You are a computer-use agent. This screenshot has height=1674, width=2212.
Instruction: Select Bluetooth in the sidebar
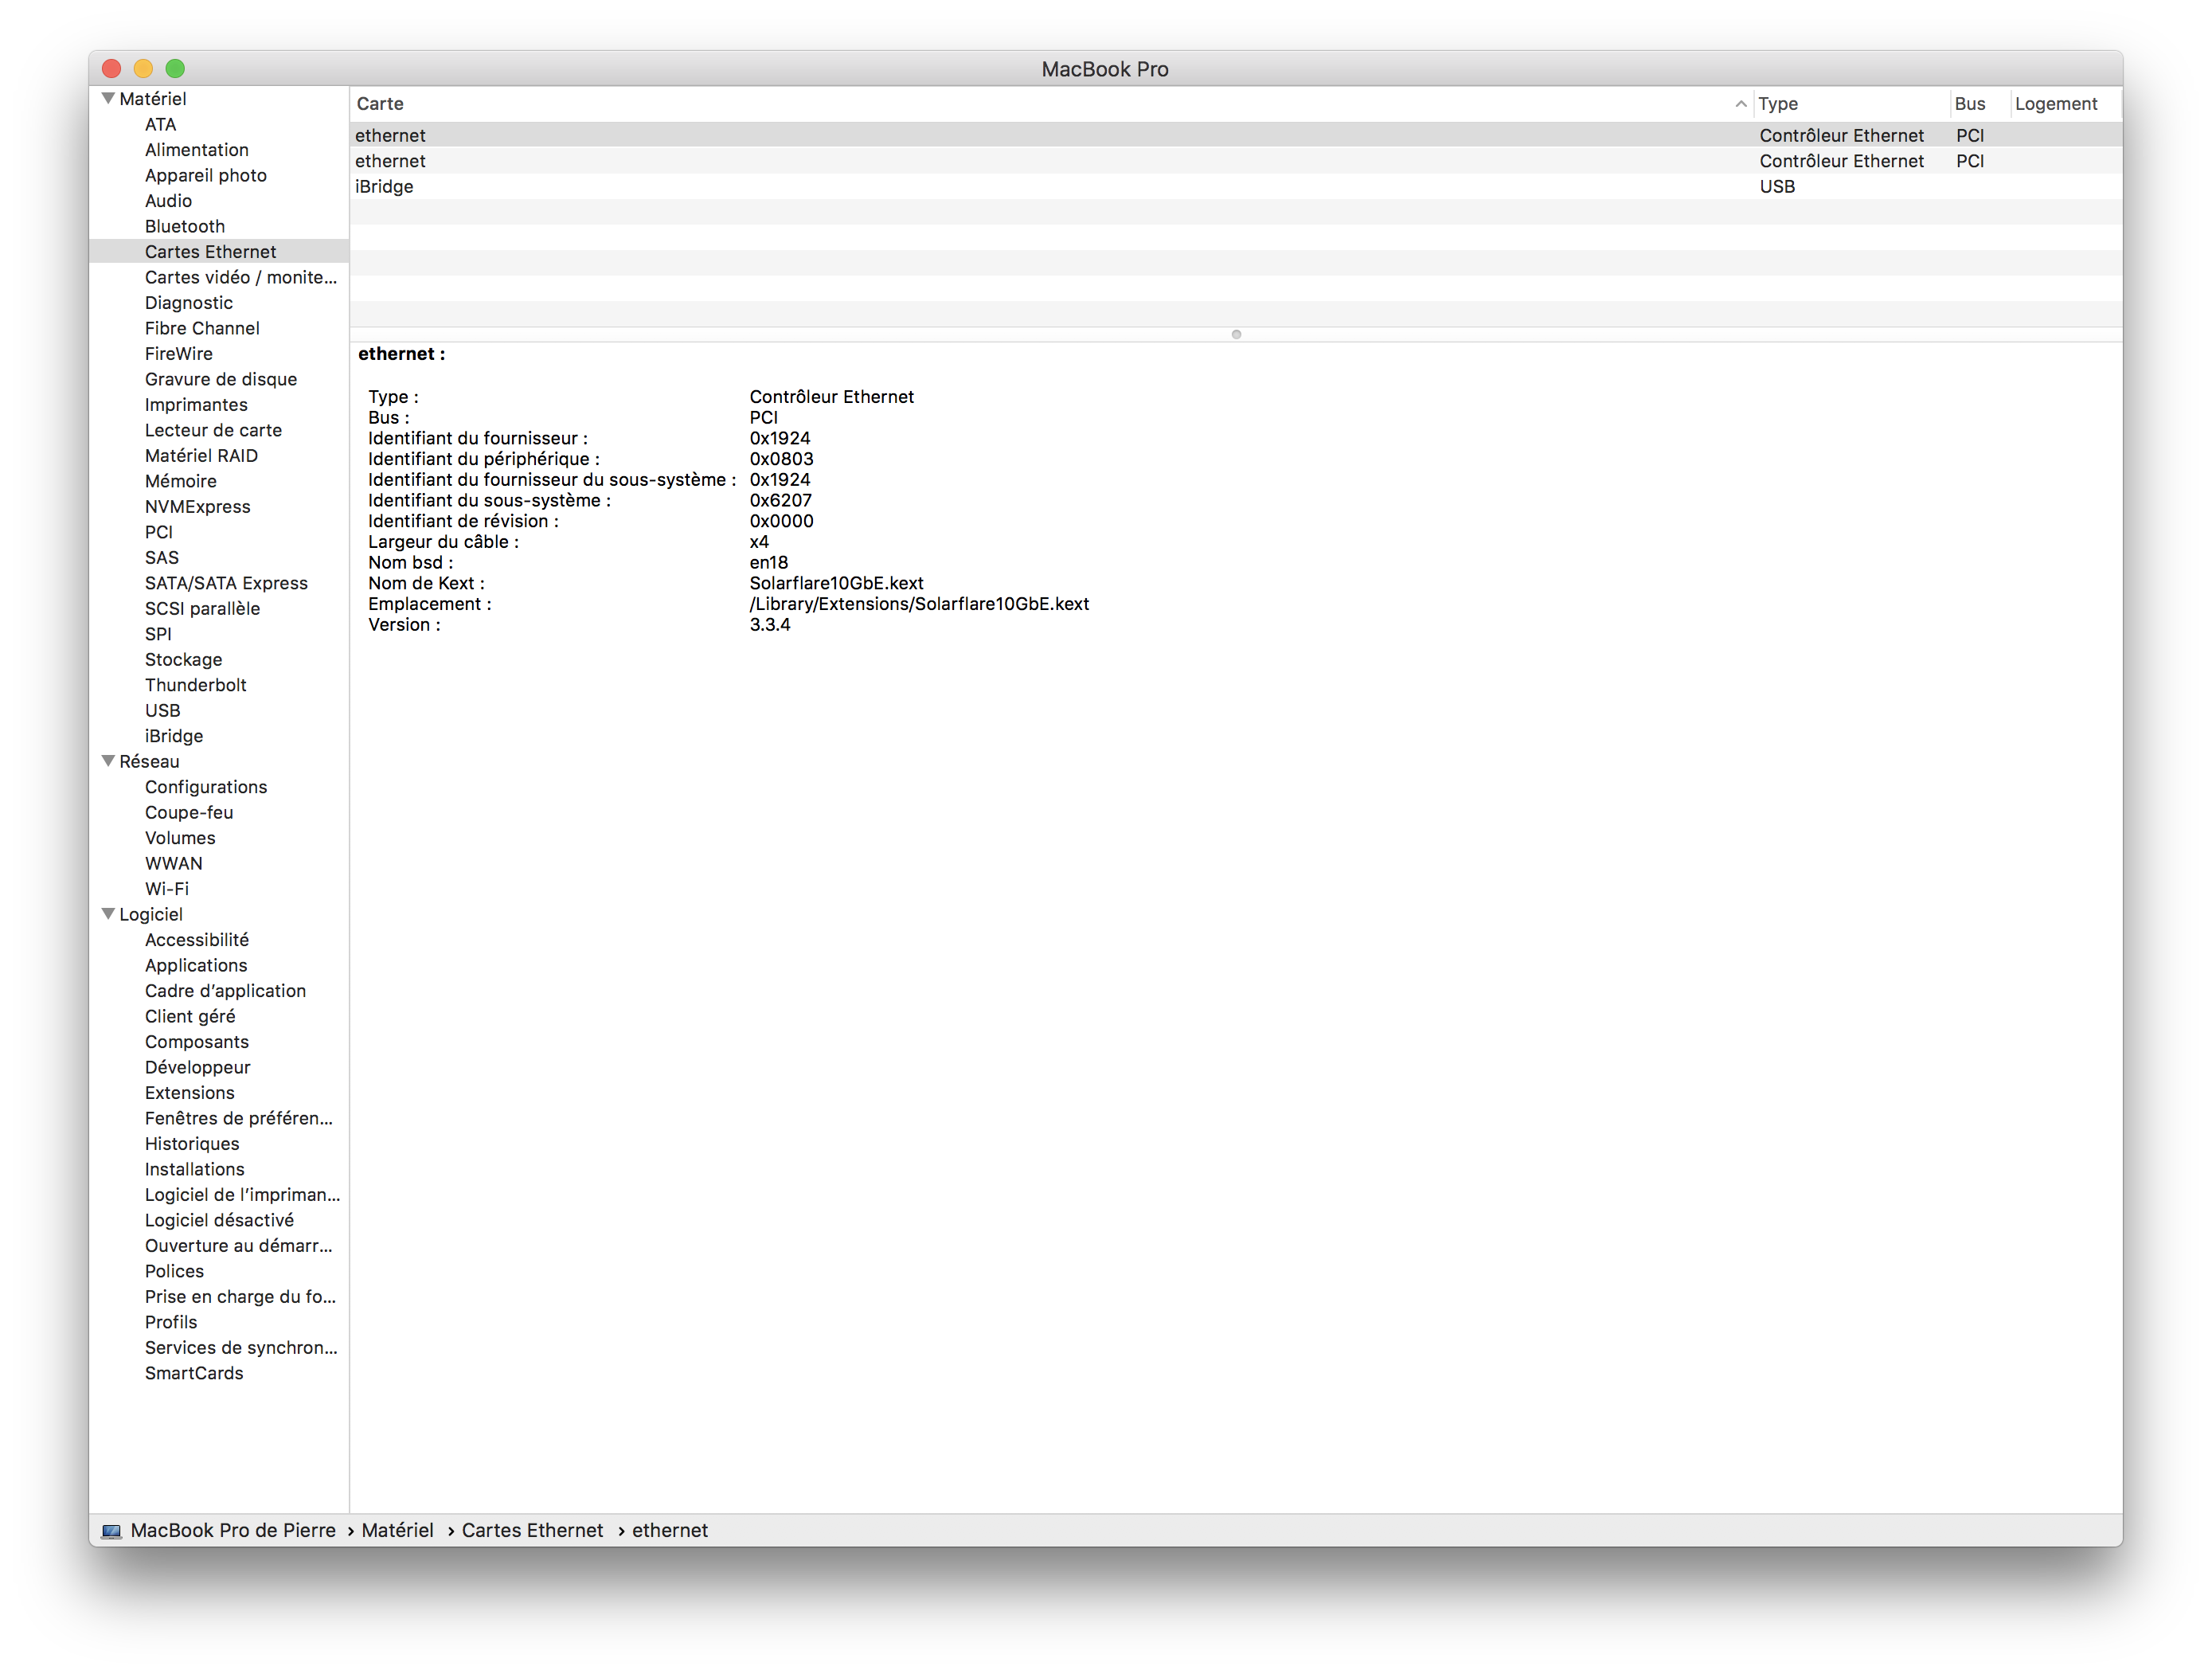coord(184,226)
